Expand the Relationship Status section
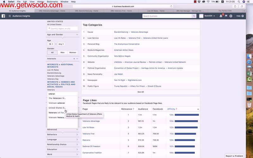The image size is (253, 158). (63, 144)
